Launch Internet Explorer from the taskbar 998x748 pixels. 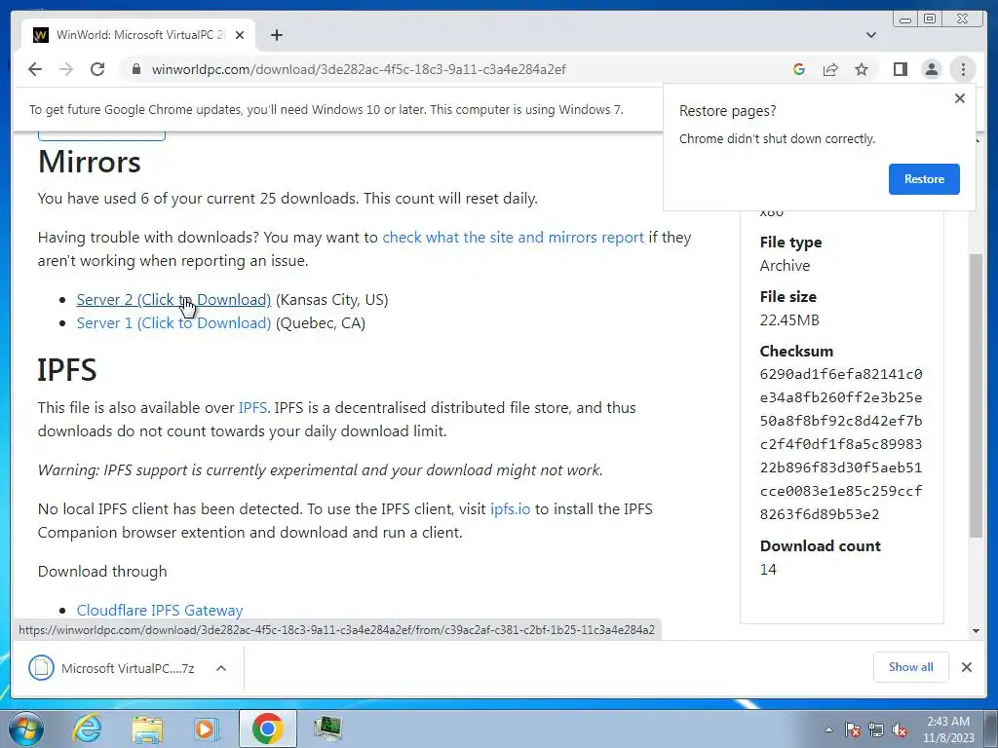tap(87, 729)
